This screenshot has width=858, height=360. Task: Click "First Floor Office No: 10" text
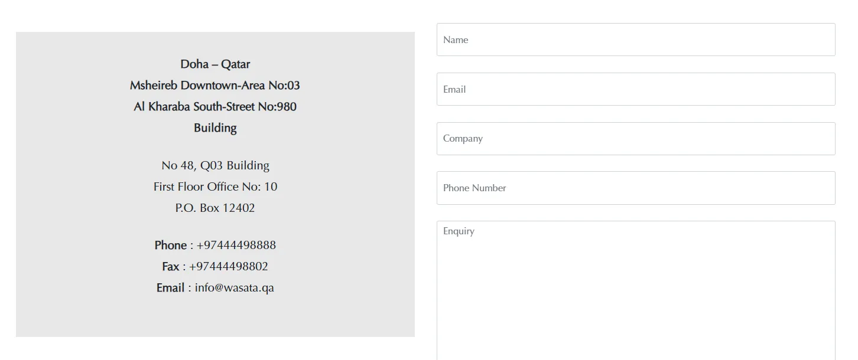pyautogui.click(x=215, y=187)
